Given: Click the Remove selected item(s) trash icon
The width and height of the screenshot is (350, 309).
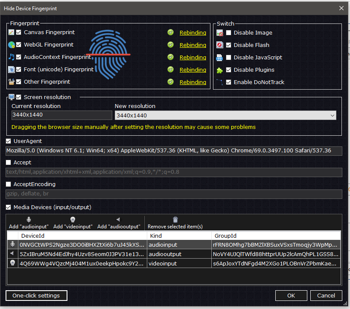Looking at the screenshot, I should coord(175,220).
